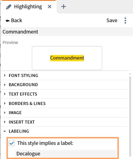This screenshot has height=159, width=133.
Task: Click the scrollbar up arrow
Action: click(130, 74)
